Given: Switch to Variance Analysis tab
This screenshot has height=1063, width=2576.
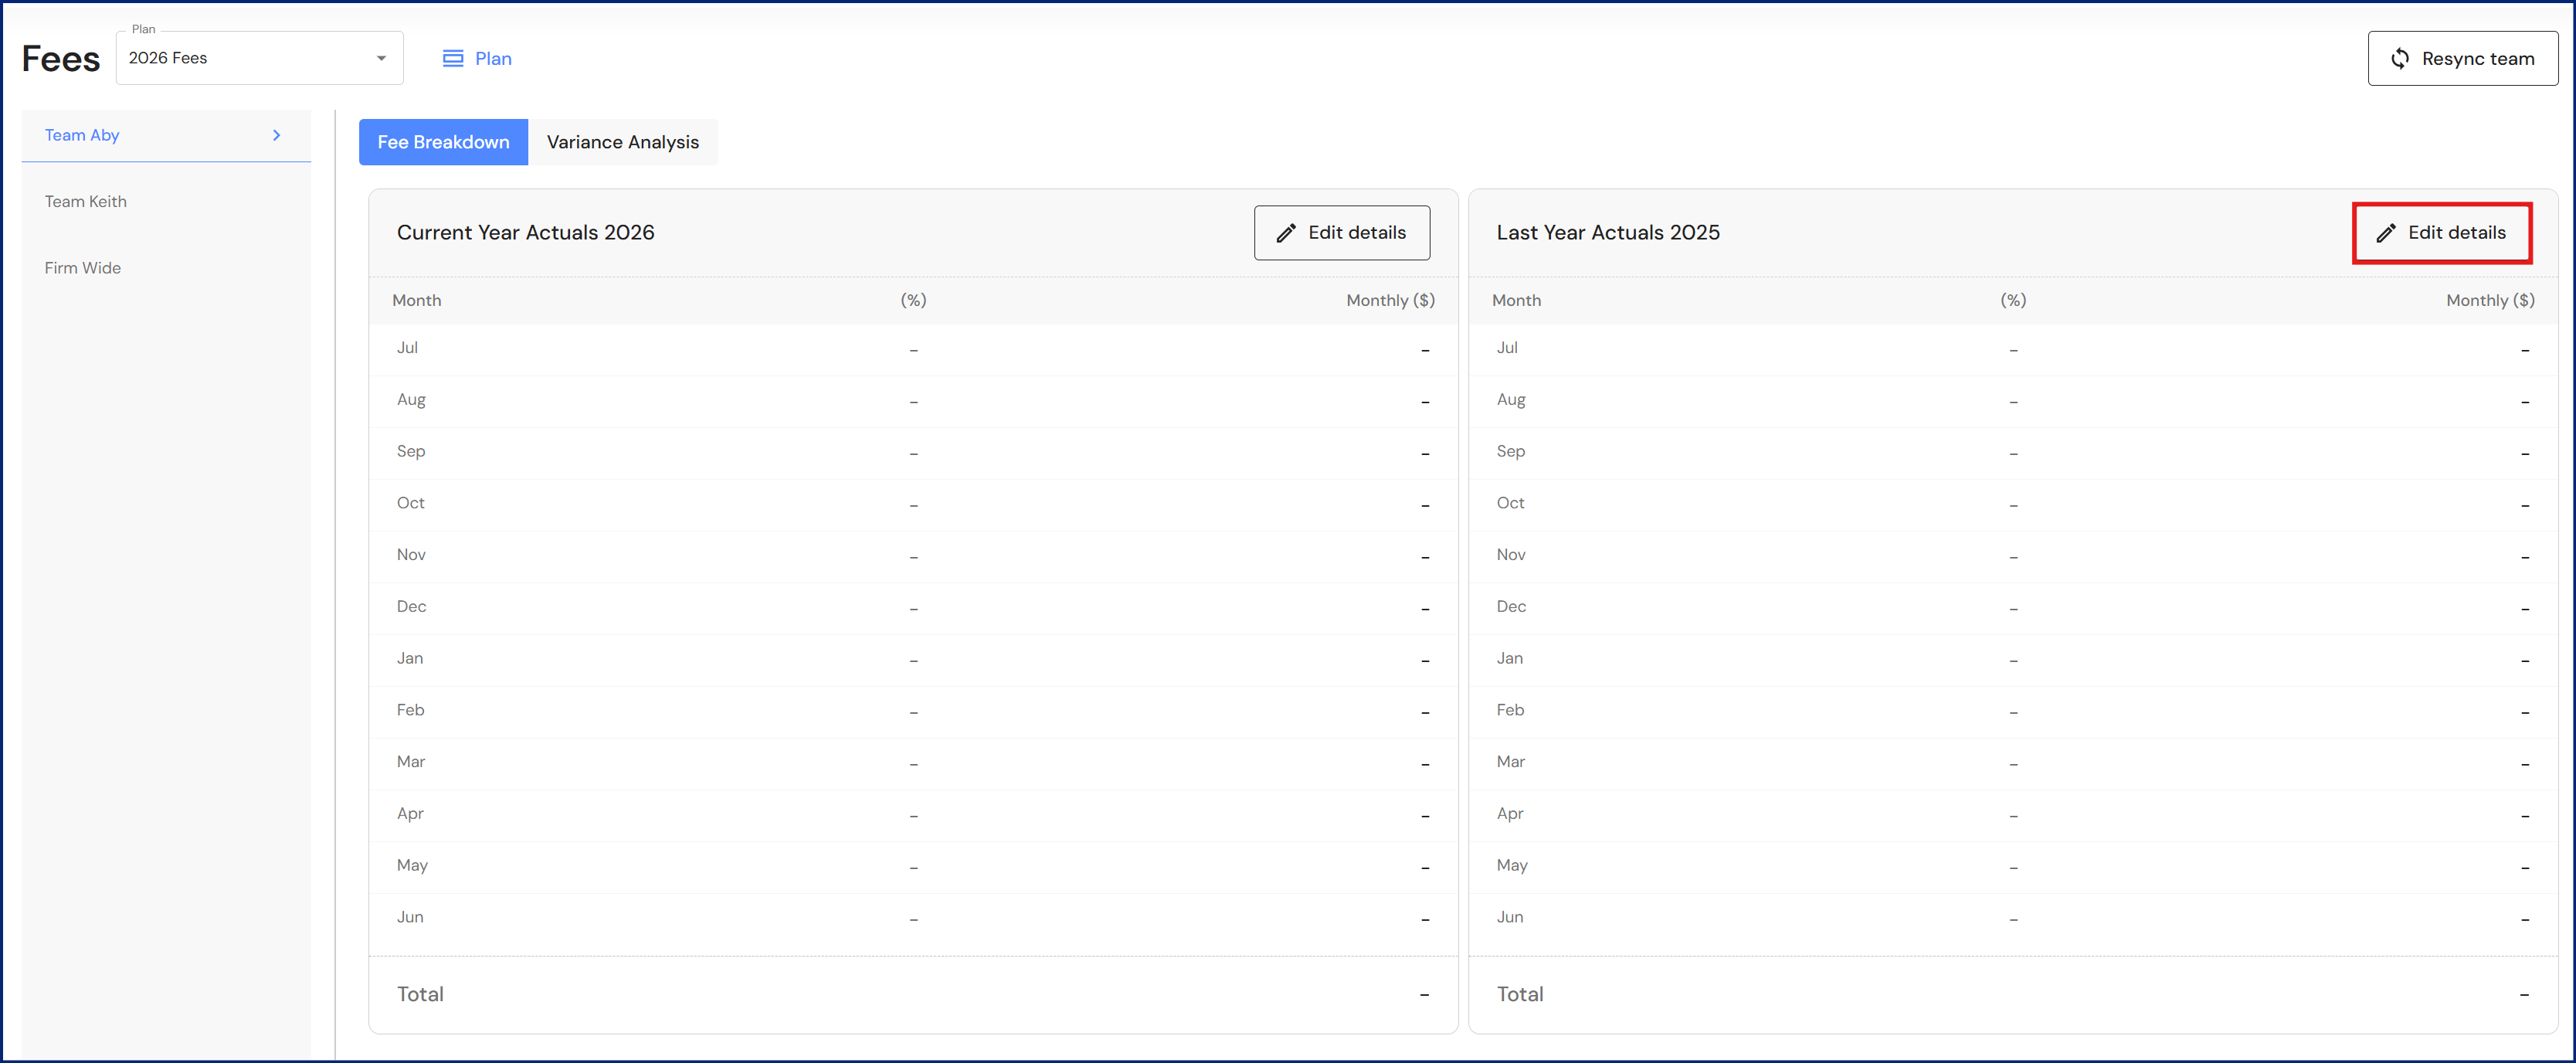Looking at the screenshot, I should pos(622,142).
